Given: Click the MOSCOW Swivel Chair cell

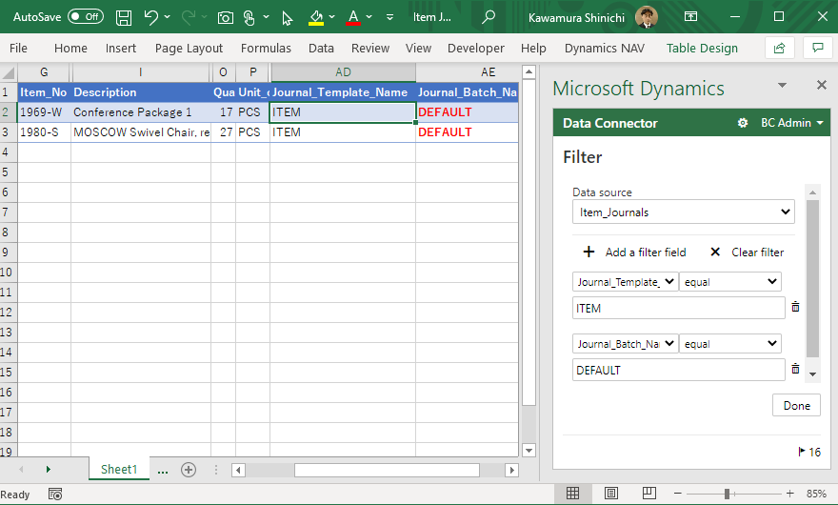Looking at the screenshot, I should coord(141,132).
